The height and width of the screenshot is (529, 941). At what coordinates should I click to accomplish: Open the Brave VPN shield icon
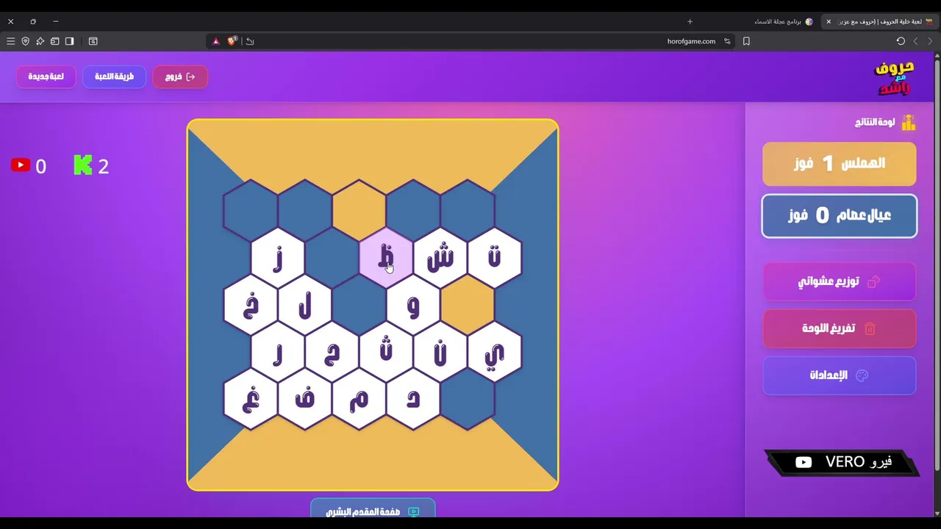click(x=26, y=41)
